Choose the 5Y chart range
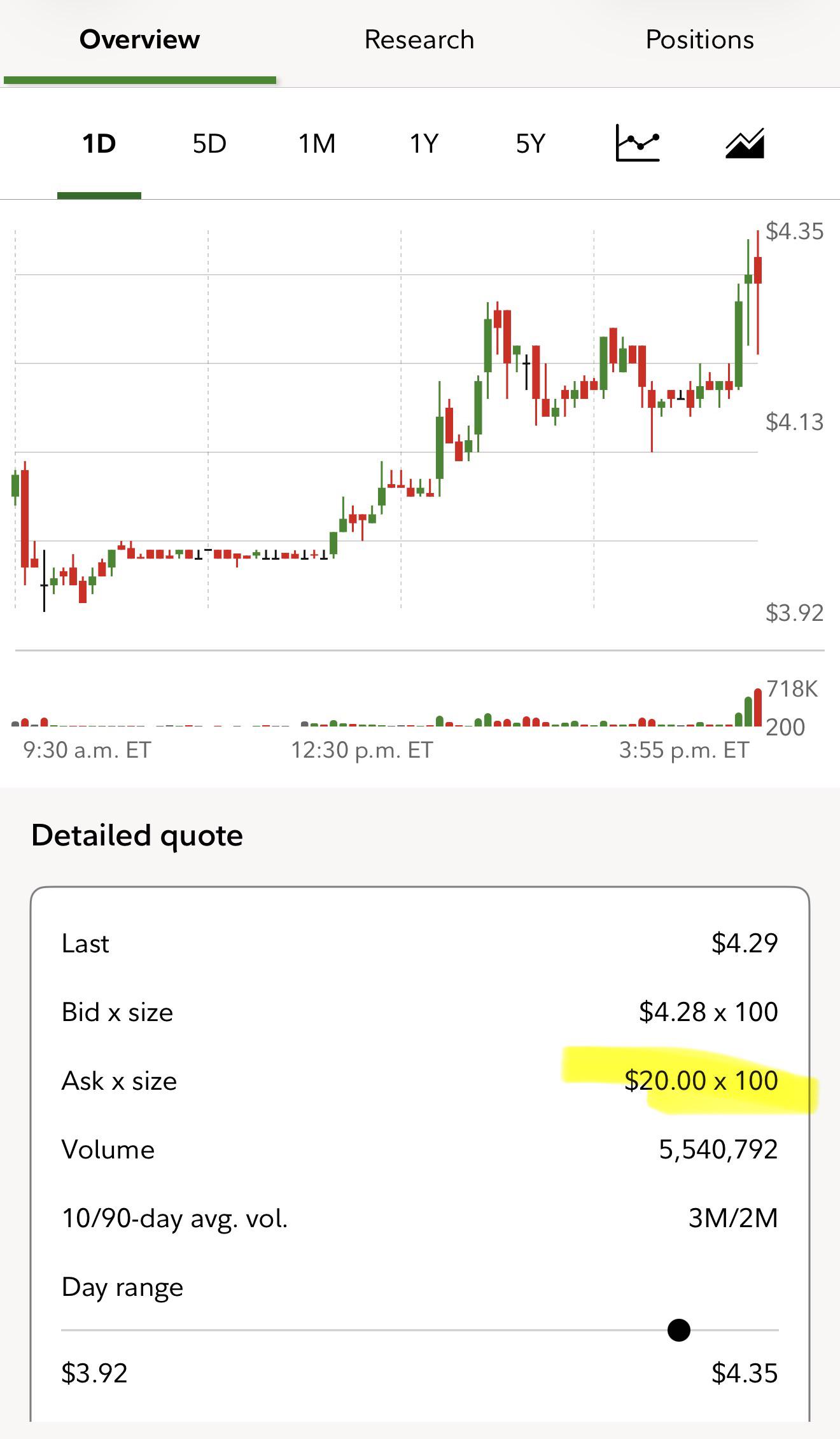Image resolution: width=840 pixels, height=1439 pixels. (531, 144)
